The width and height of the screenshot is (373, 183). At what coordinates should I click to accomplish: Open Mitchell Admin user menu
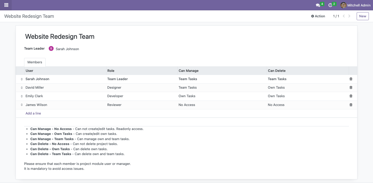355,5
